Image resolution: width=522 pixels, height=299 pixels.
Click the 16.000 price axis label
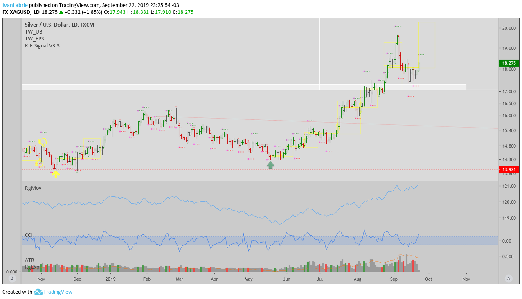click(x=509, y=115)
